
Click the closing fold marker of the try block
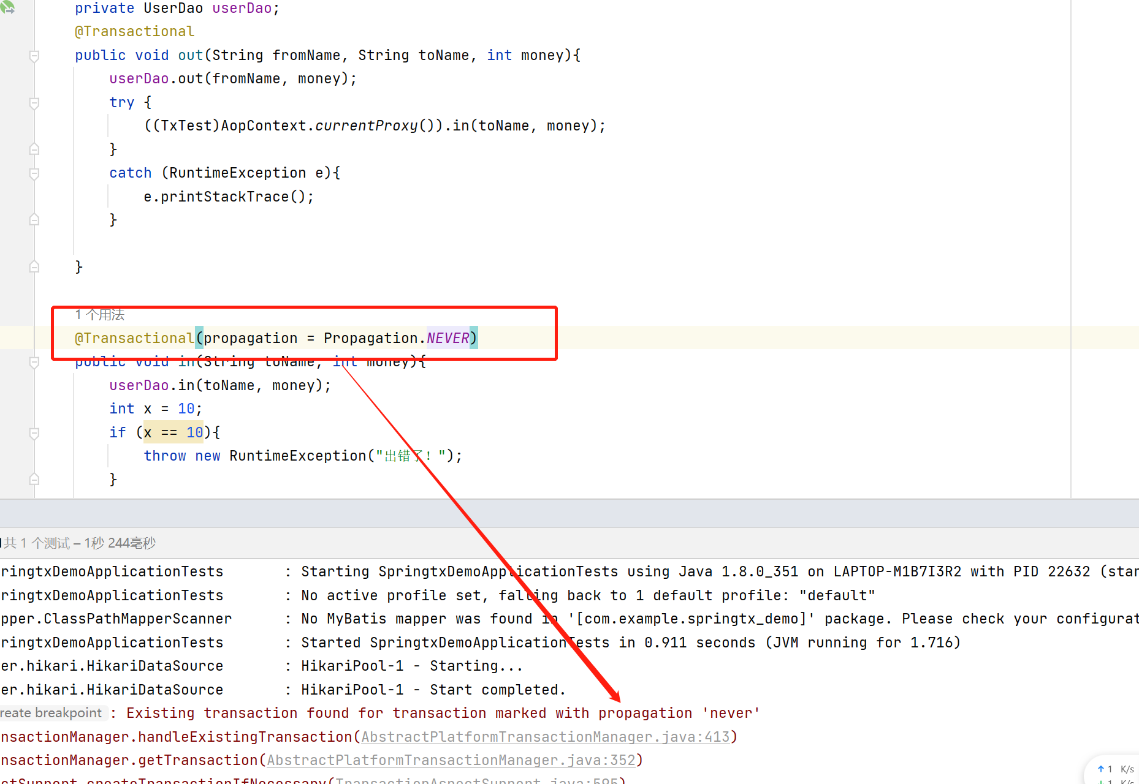34,149
